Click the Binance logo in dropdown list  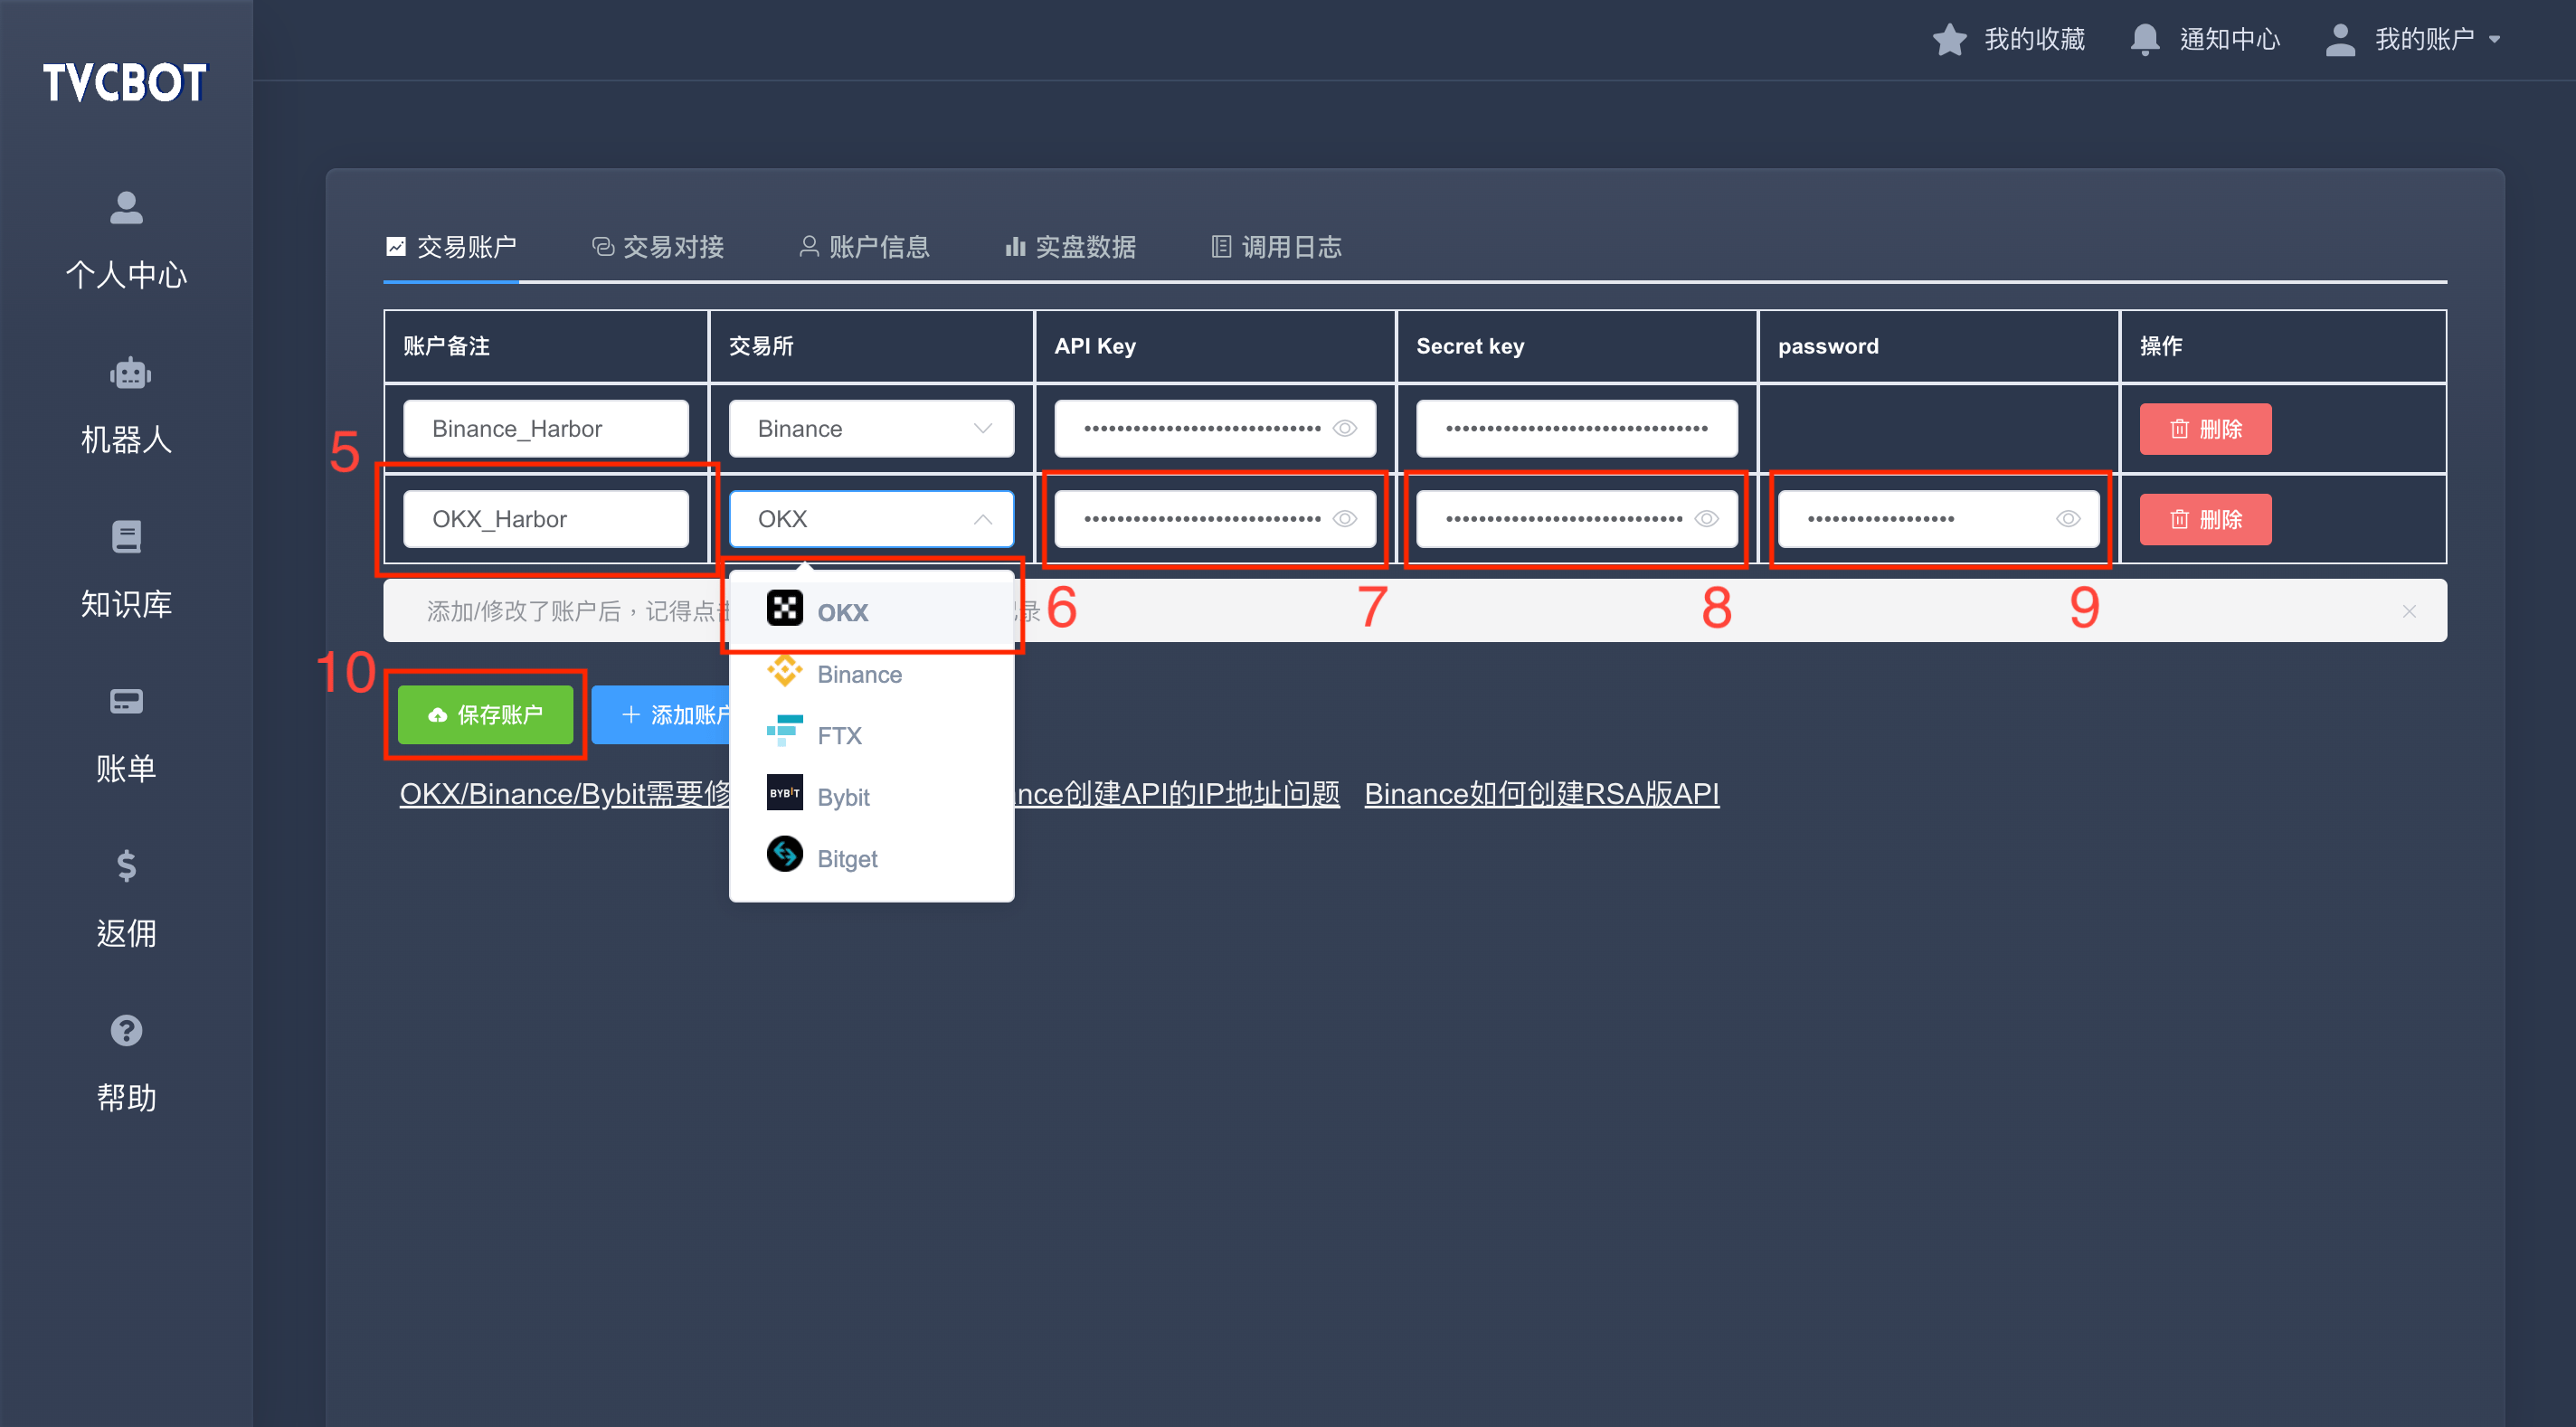point(785,671)
